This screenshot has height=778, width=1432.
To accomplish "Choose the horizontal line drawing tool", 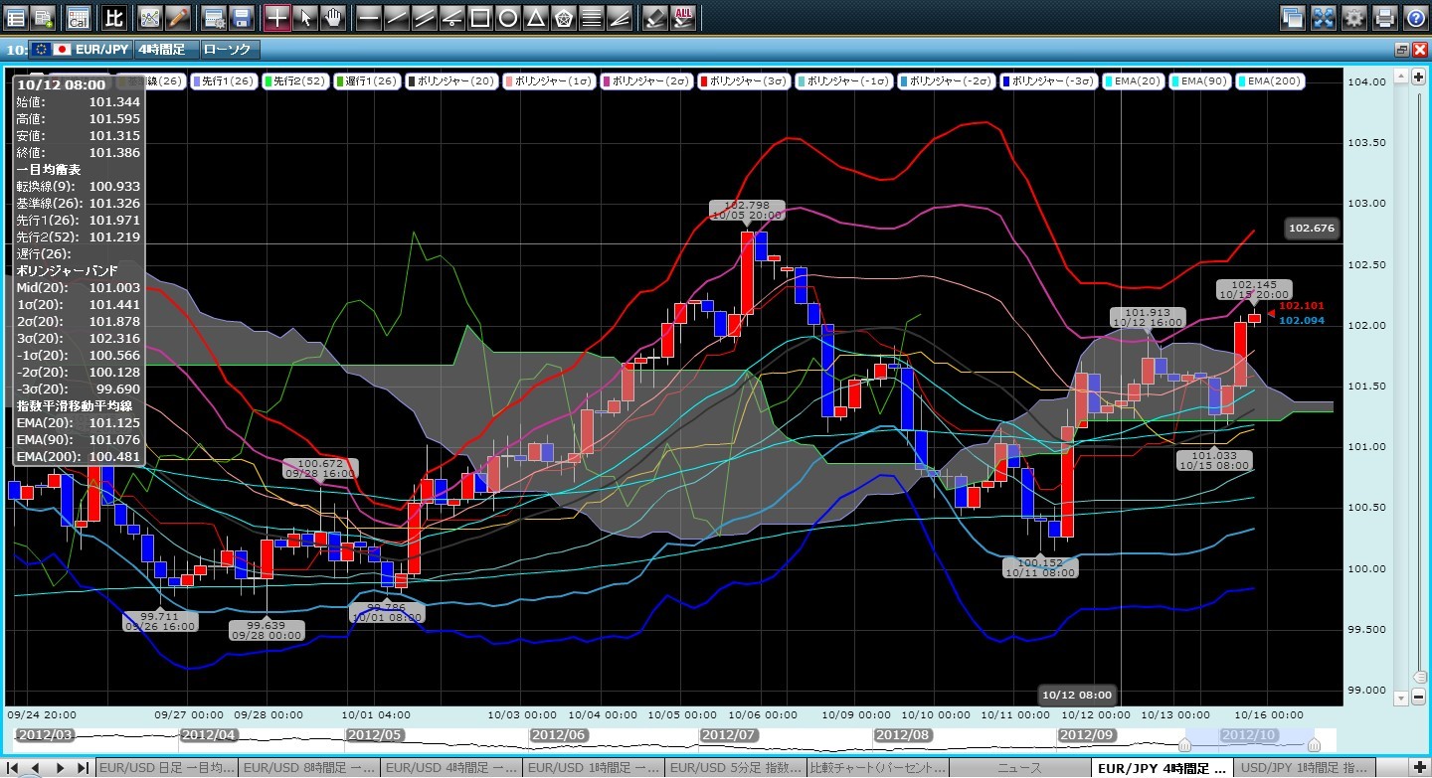I will point(368,17).
